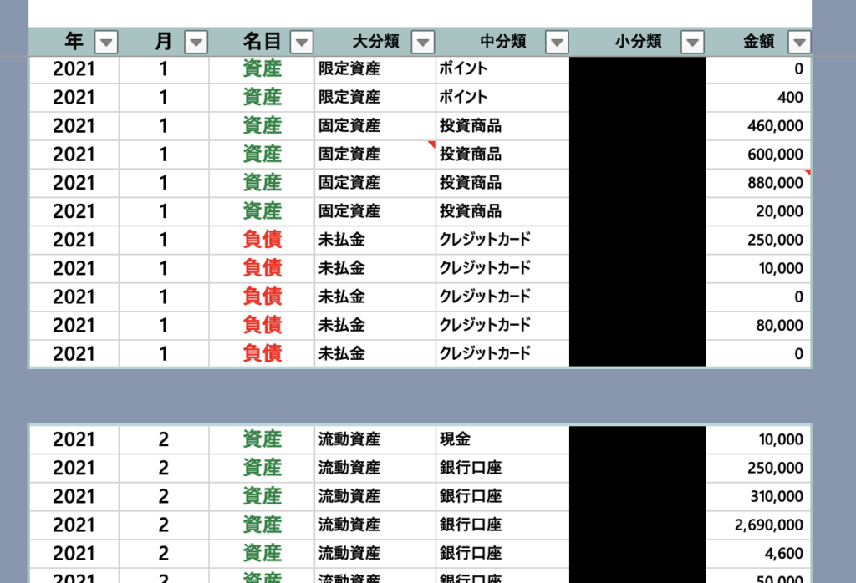Click the 資産 cell in the 460,000 row
The height and width of the screenshot is (583, 856).
[262, 126]
